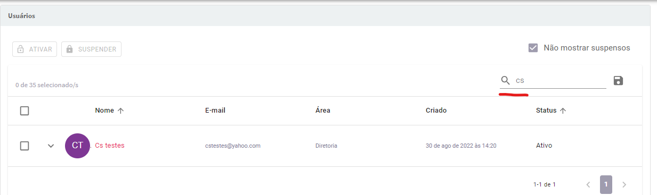Select page 1 in pagination
The height and width of the screenshot is (195, 657).
coord(606,184)
